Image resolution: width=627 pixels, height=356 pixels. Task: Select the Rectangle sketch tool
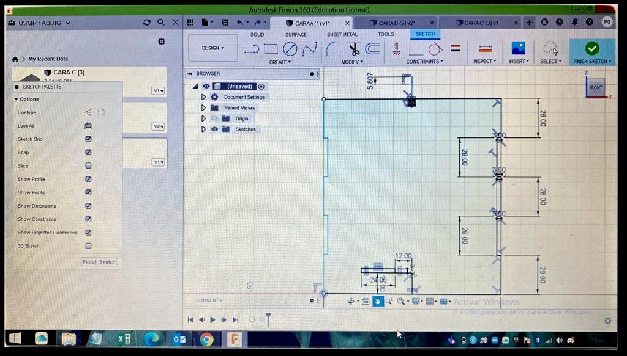[271, 49]
